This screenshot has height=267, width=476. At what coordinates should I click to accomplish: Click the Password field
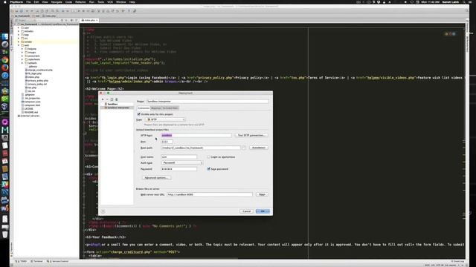click(x=178, y=169)
